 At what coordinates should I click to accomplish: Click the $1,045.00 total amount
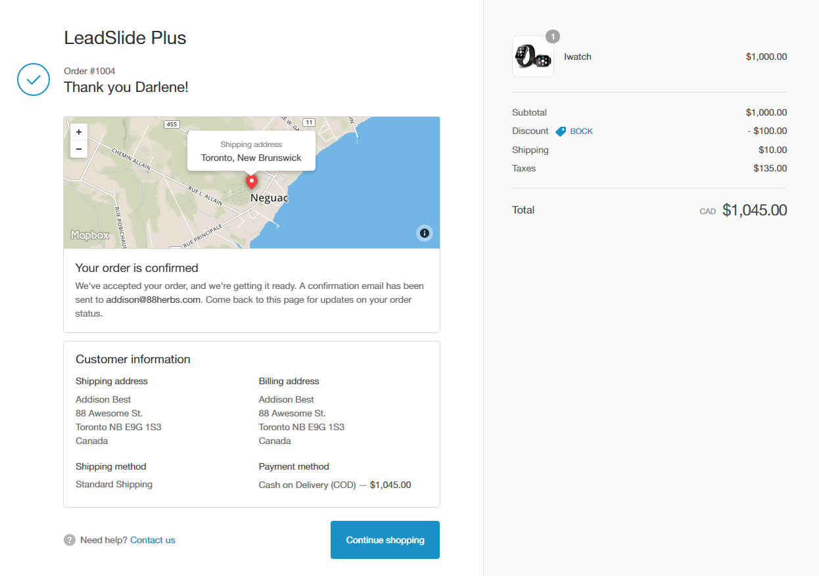click(755, 210)
